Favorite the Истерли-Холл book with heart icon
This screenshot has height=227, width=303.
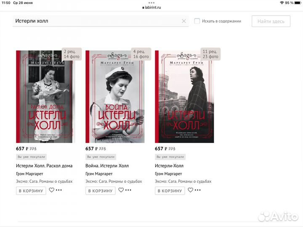pyautogui.click(x=190, y=190)
